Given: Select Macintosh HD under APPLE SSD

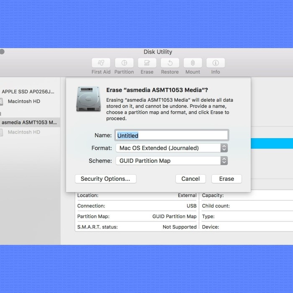Looking at the screenshot, I should click(24, 101).
